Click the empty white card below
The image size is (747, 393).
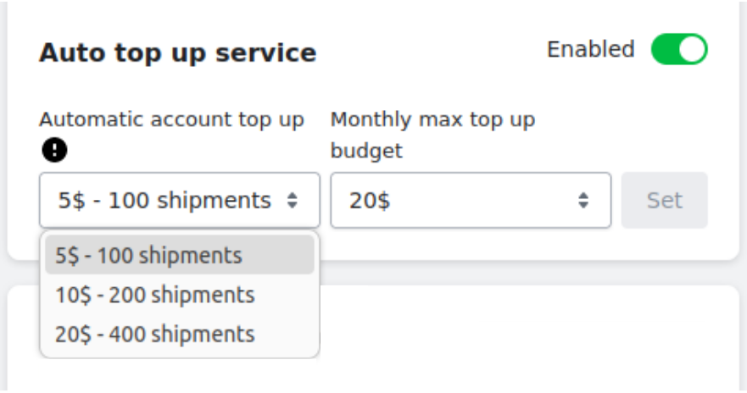point(526,339)
